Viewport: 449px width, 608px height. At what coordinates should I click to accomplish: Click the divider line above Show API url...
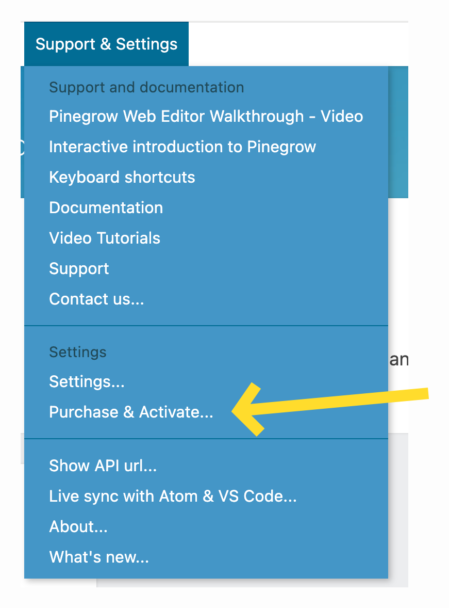pyautogui.click(x=206, y=439)
